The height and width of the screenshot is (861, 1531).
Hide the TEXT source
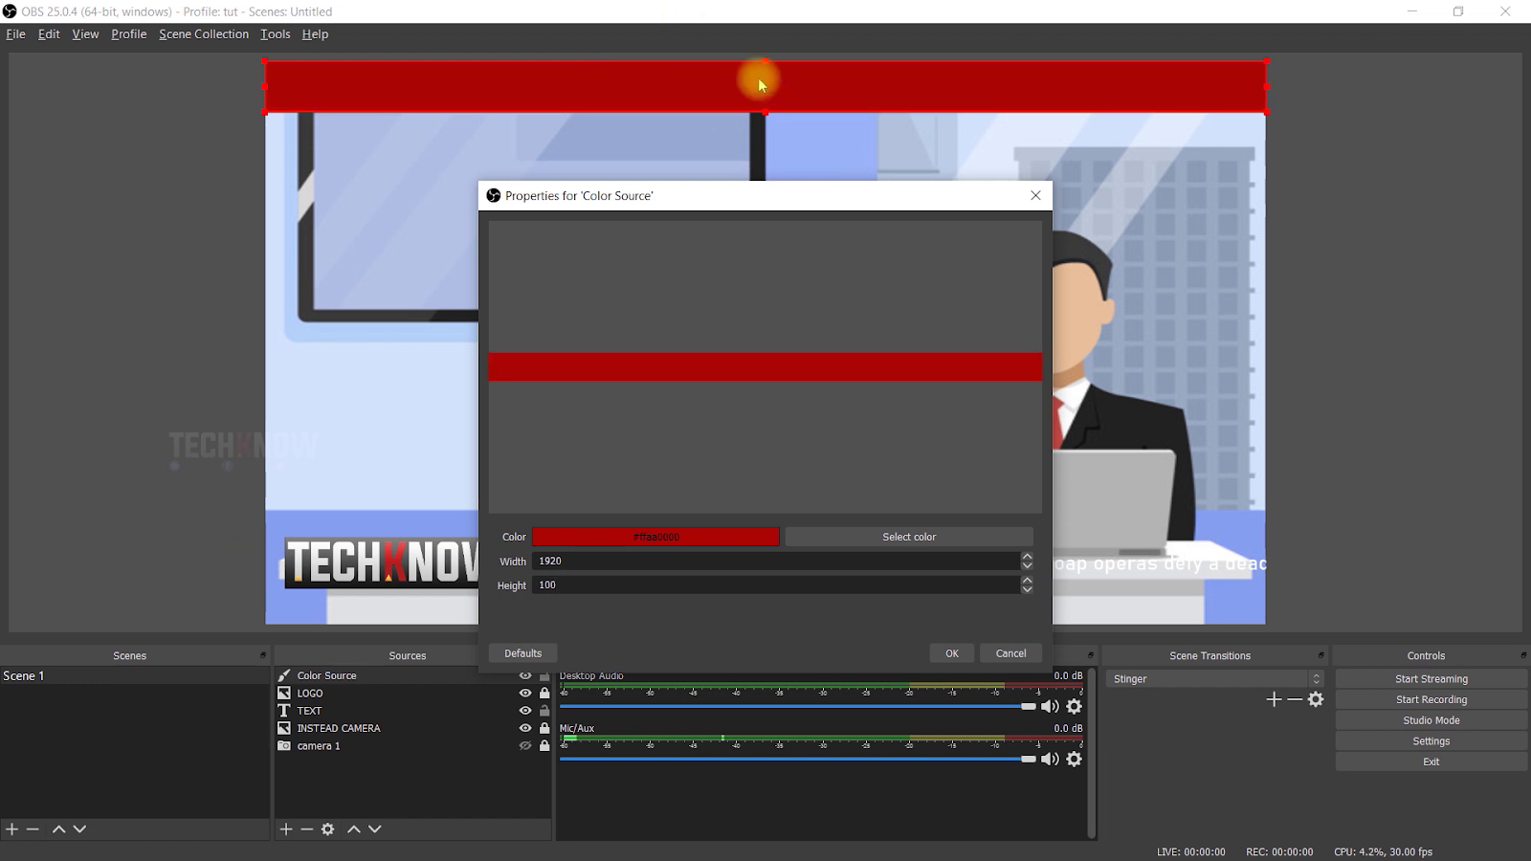tap(525, 711)
